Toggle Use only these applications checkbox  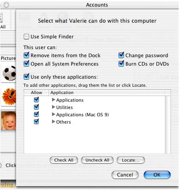click(x=26, y=77)
